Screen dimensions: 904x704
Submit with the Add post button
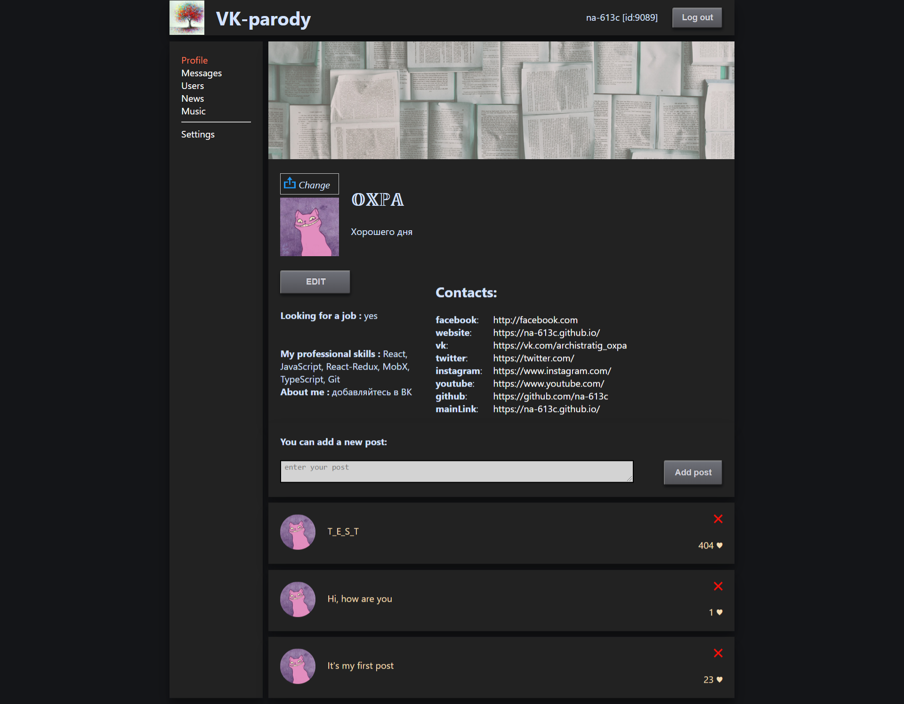click(x=693, y=472)
